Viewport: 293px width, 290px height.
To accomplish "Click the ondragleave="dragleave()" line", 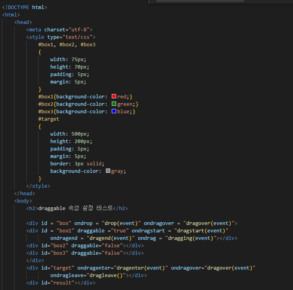I will 98,275.
